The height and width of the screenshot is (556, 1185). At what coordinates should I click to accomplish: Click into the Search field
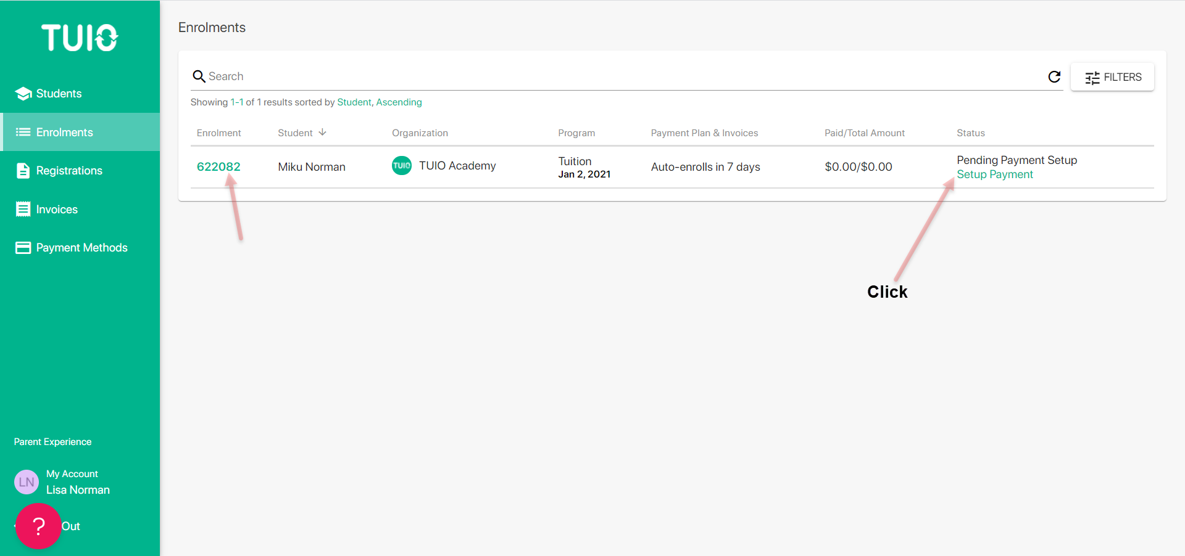point(617,76)
